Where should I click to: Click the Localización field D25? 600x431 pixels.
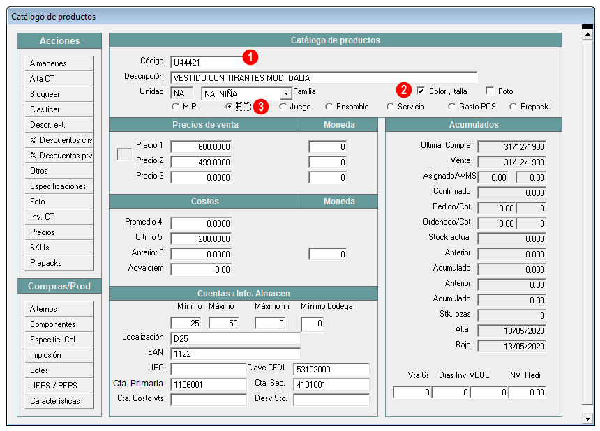pos(235,338)
